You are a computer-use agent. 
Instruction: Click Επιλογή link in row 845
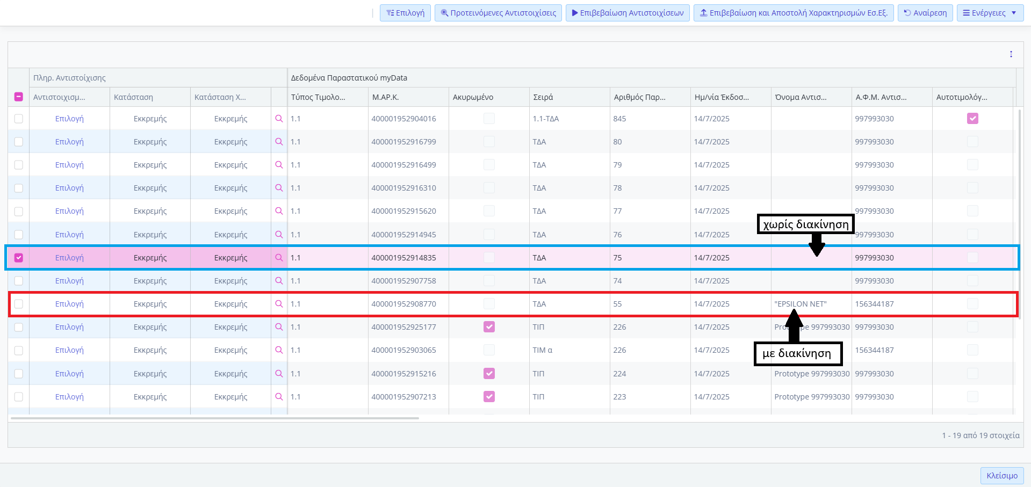click(x=69, y=119)
